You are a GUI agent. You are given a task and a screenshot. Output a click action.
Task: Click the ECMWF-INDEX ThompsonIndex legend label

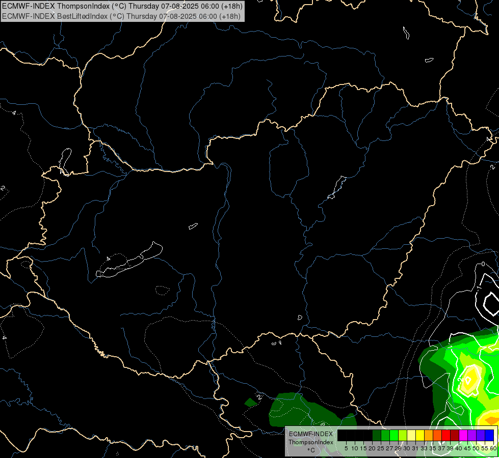[311, 438]
